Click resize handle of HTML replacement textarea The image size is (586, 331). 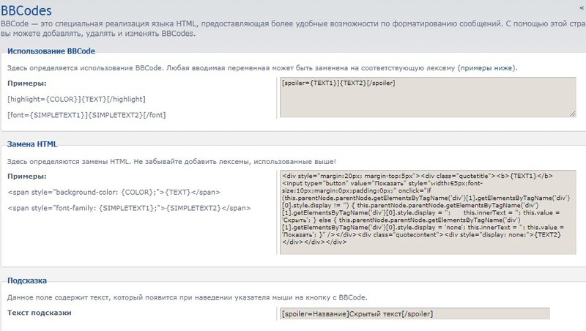tap(571, 250)
